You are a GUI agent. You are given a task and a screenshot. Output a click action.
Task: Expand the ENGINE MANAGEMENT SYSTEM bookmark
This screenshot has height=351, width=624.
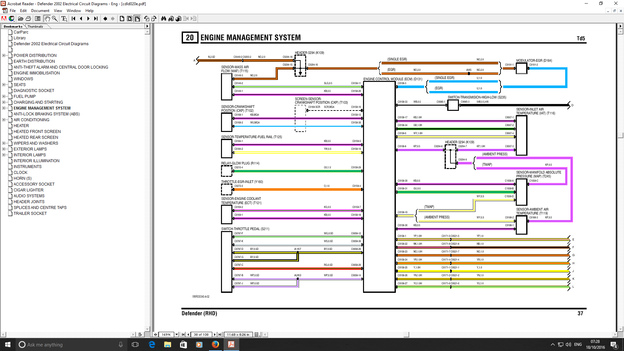click(x=4, y=108)
